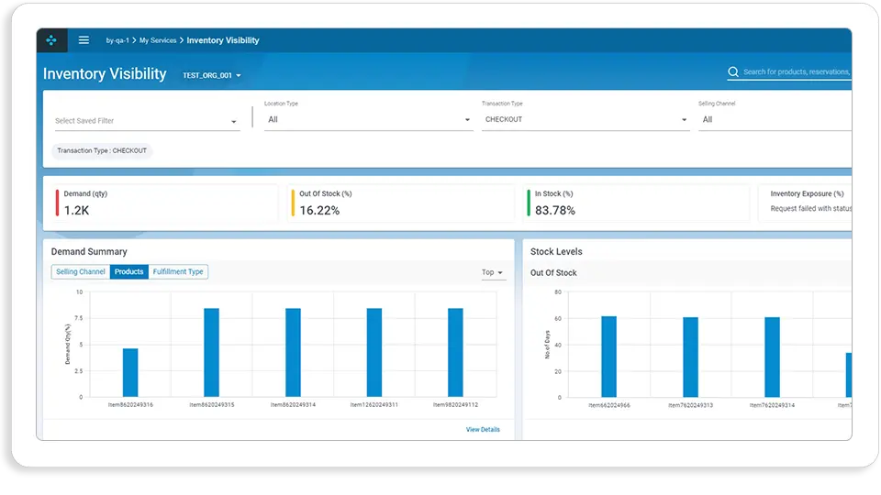
Task: Click the search magnifier icon
Action: point(733,71)
